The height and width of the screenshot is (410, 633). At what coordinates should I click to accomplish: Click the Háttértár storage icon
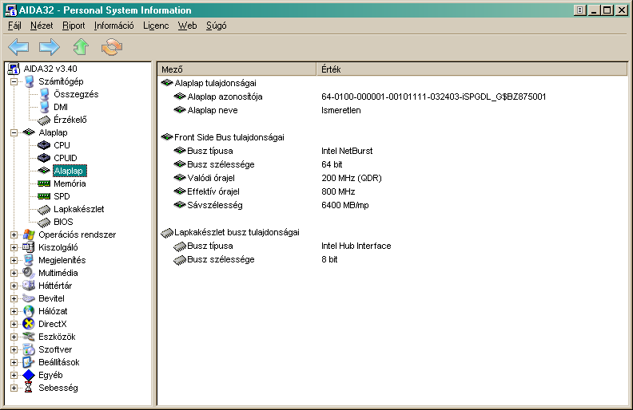click(x=29, y=286)
